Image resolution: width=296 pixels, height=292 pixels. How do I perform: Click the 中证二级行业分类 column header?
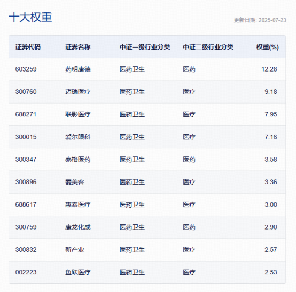(208, 47)
